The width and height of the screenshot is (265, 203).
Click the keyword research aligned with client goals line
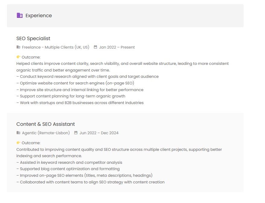click(87, 77)
